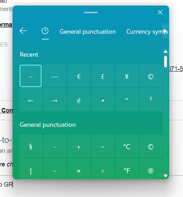The height and width of the screenshot is (197, 183).
Task: Go back with the left arrow icon
Action: click(x=23, y=31)
